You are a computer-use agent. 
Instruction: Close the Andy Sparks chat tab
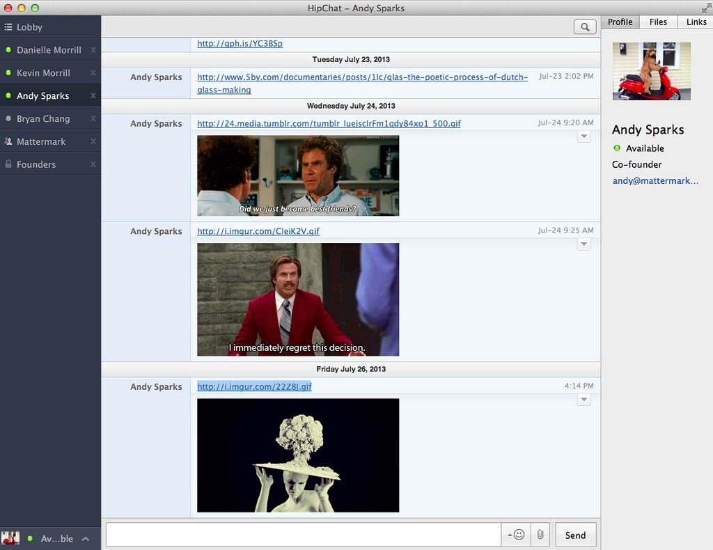pyautogui.click(x=93, y=95)
